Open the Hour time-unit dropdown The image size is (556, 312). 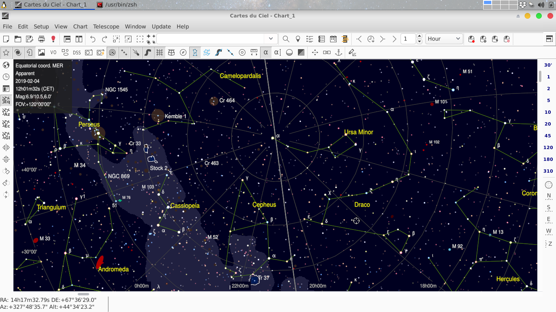[444, 39]
